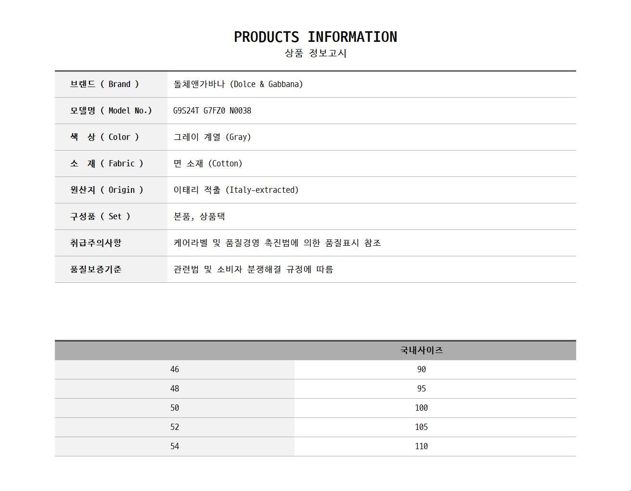This screenshot has height=491, width=631.
Task: Click the 상품 정보고시 subtitle
Action: pos(315,53)
